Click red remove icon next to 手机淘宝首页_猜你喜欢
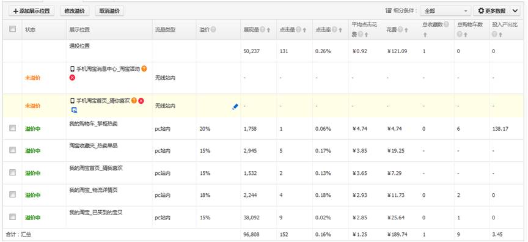Image resolution: width=528 pixels, height=242 pixels. click(x=141, y=100)
